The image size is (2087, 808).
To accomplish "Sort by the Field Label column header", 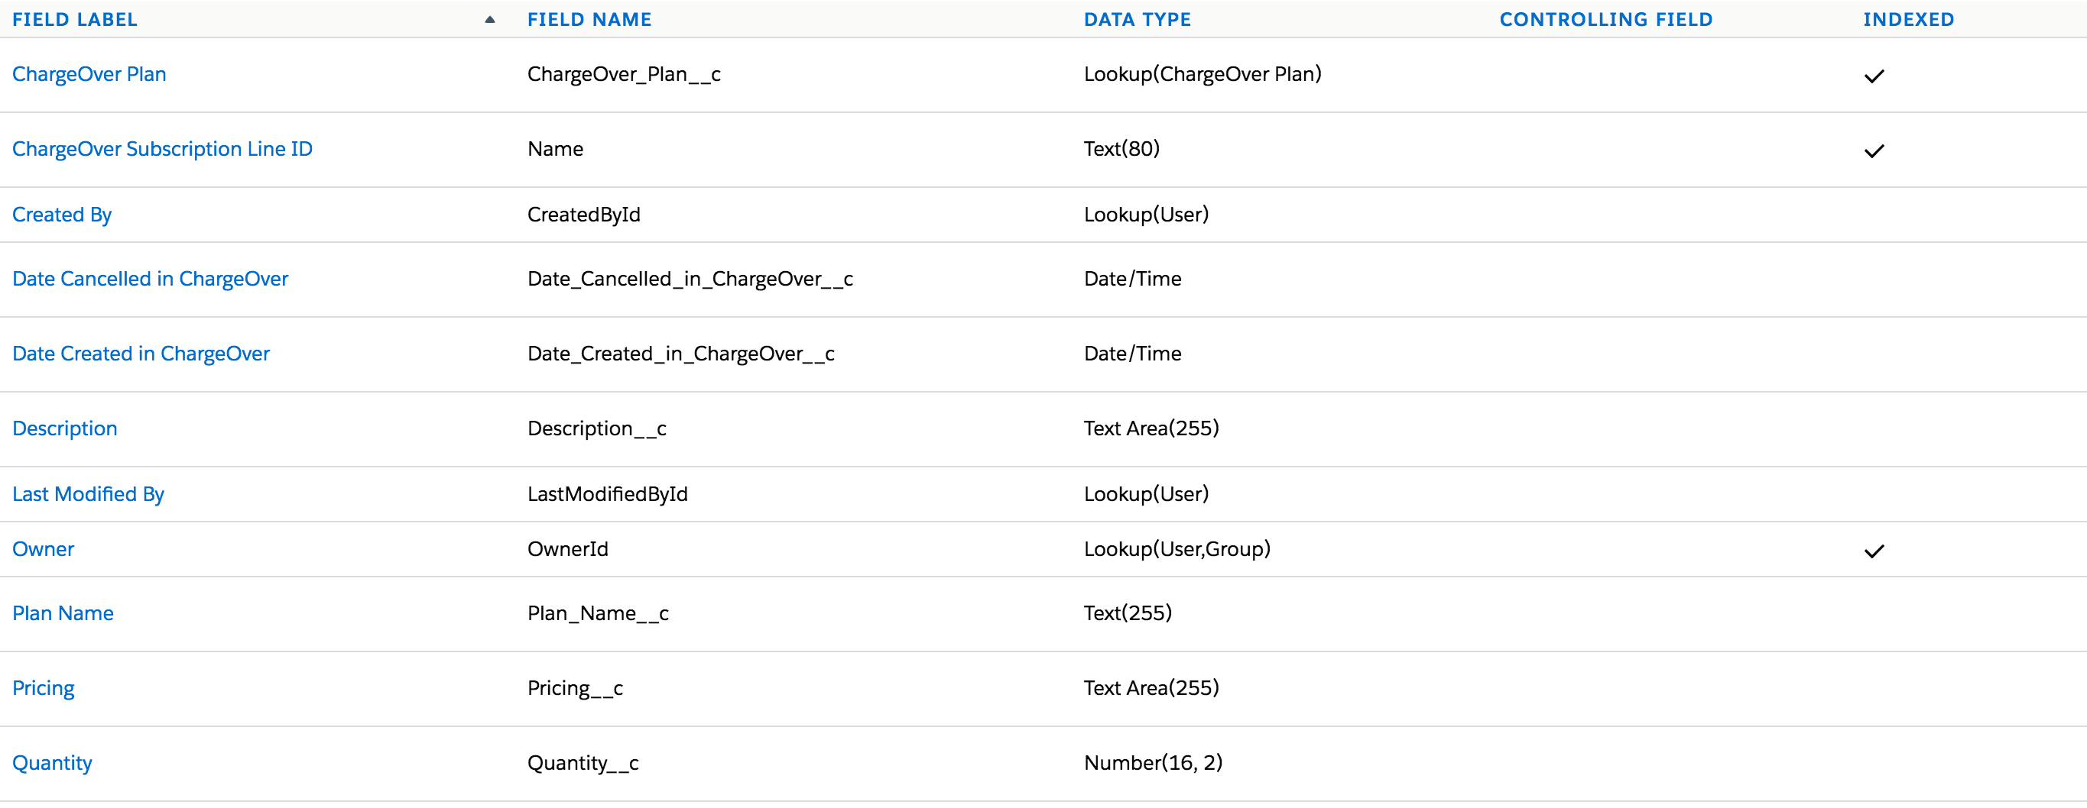I will tap(75, 19).
